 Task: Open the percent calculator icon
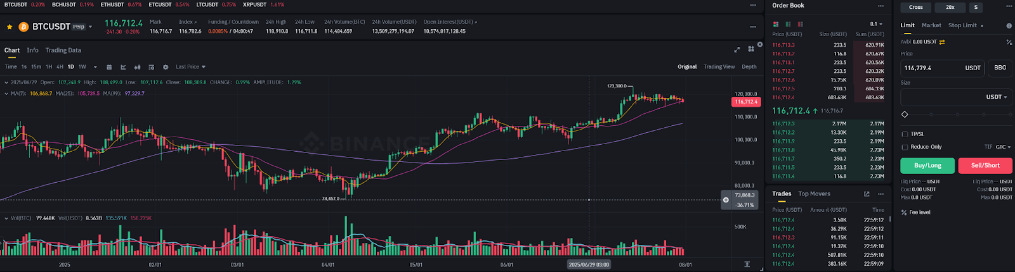tap(1009, 42)
